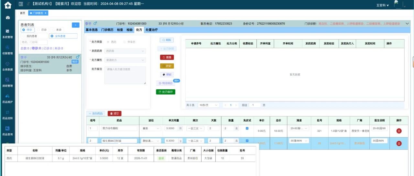
Task: Select the 已诊 radio option
Action: [42, 29]
